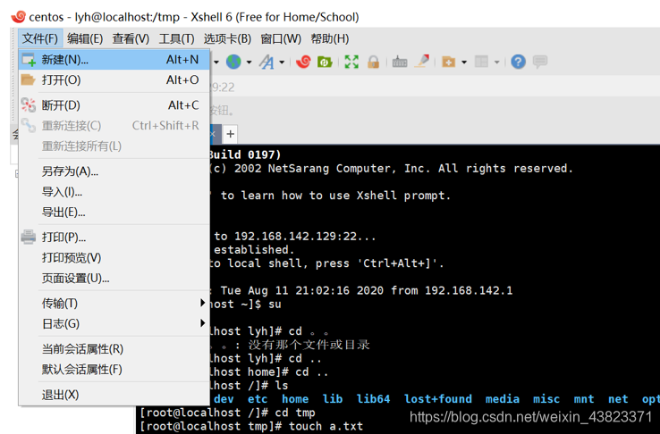Open the dropdown arrow beside the layout icon

pyautogui.click(x=496, y=63)
